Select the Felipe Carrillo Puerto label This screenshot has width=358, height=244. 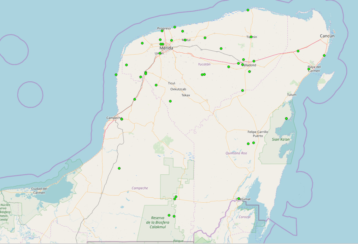(x=258, y=134)
